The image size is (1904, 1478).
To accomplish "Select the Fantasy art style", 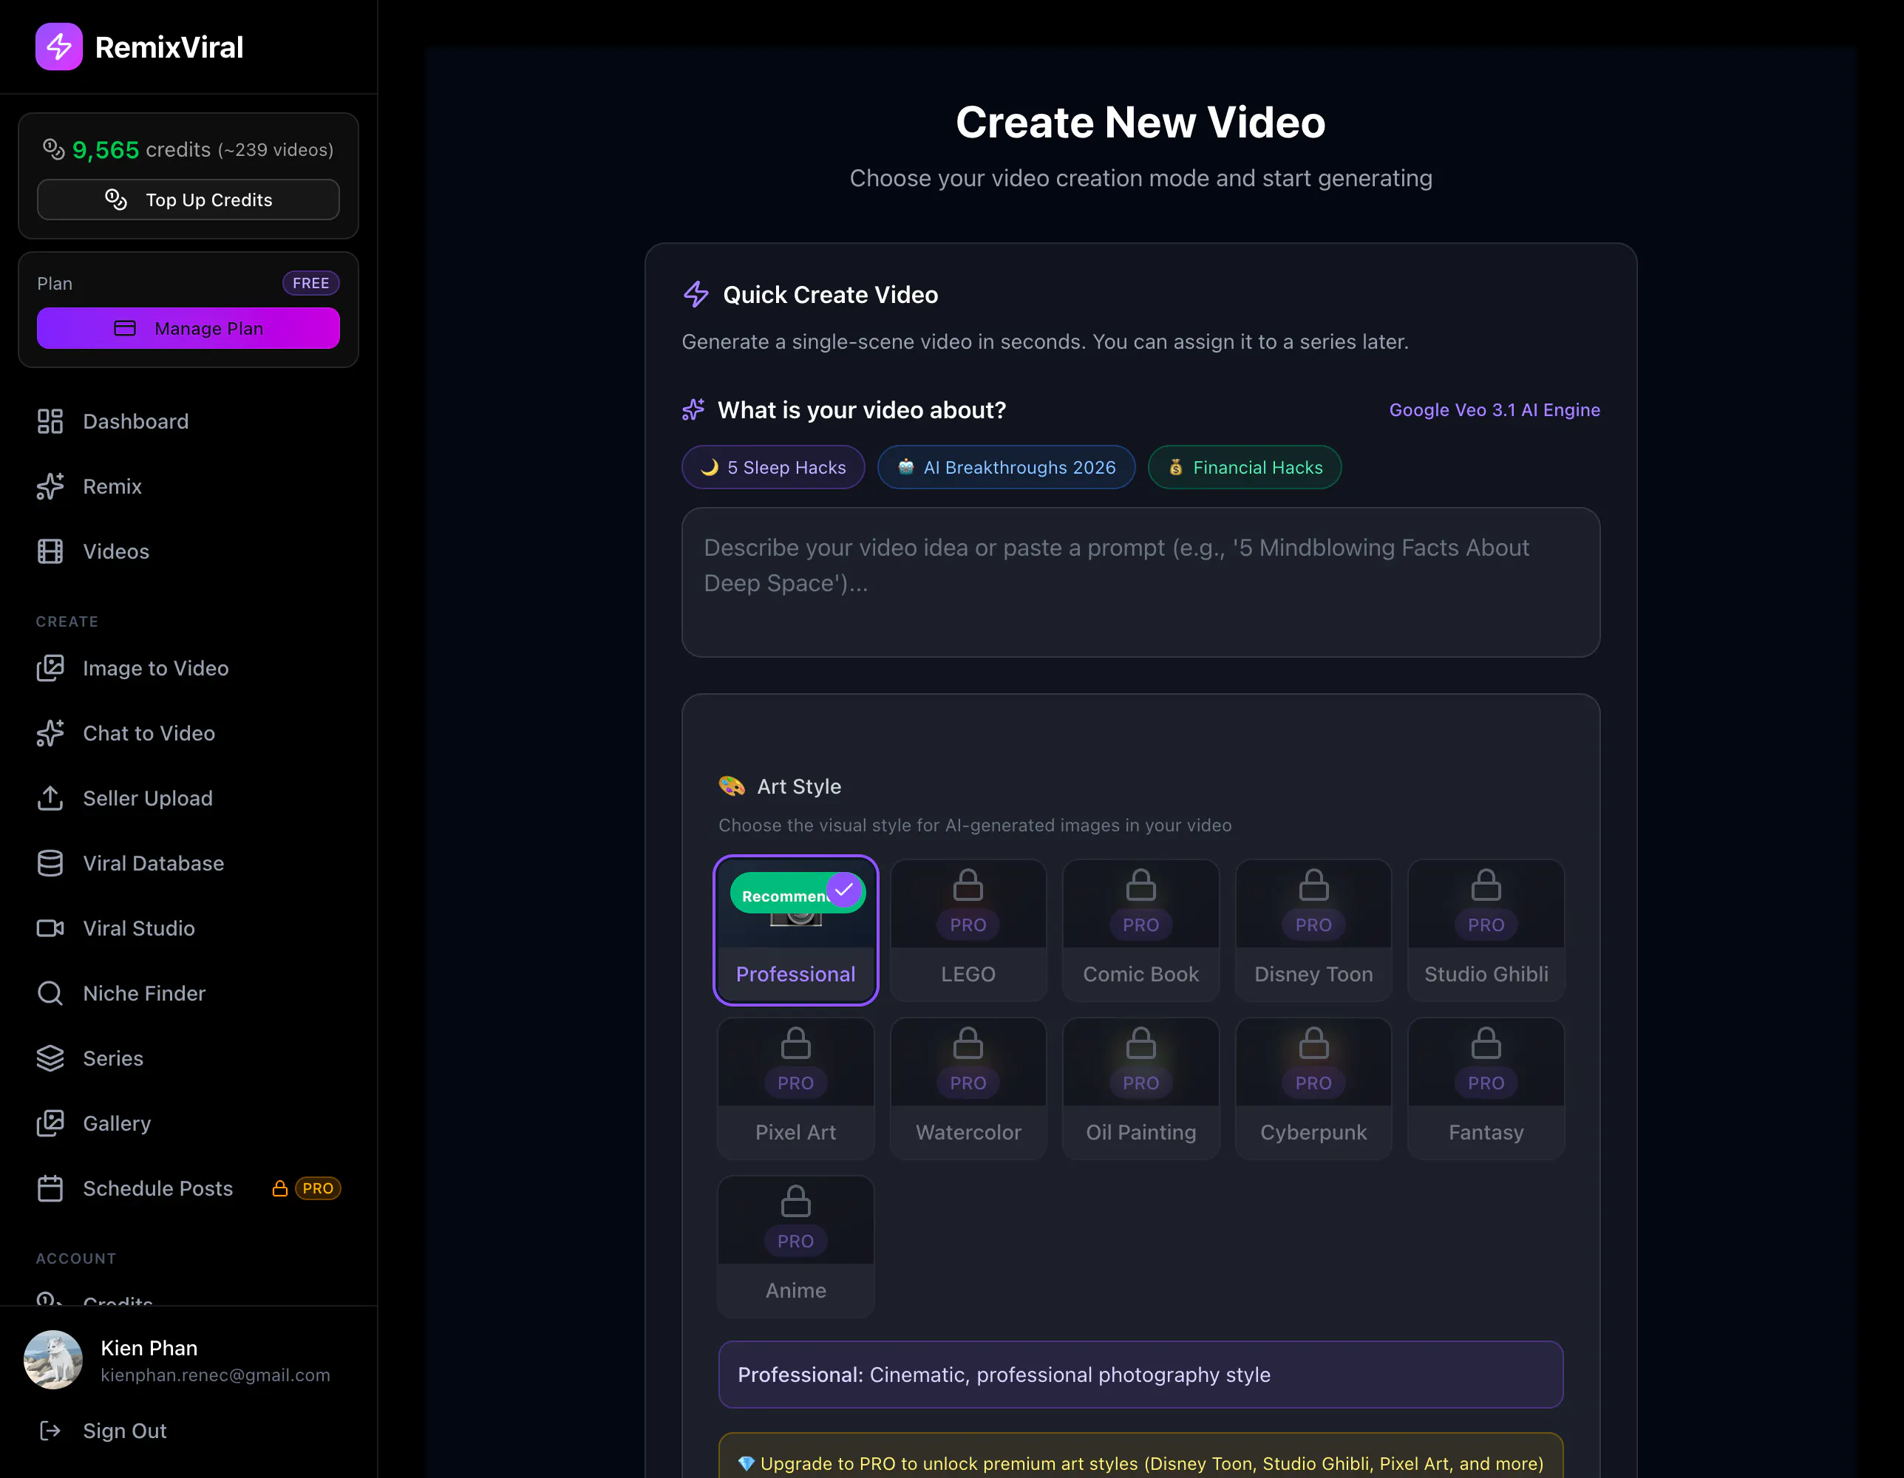I will (x=1486, y=1089).
